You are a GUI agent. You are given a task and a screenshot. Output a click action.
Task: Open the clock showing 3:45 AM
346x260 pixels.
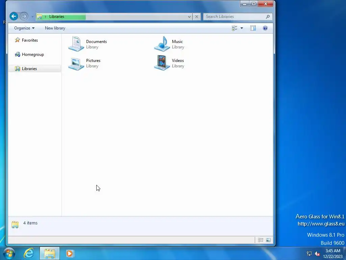333,254
